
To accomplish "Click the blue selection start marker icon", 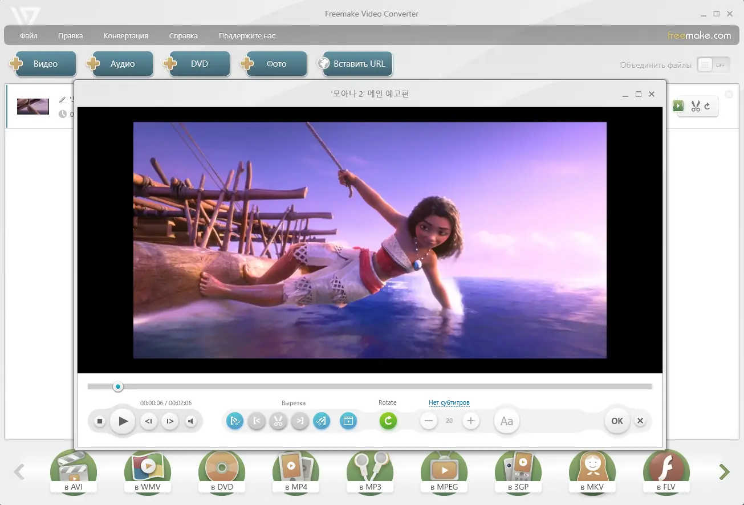I will [235, 421].
